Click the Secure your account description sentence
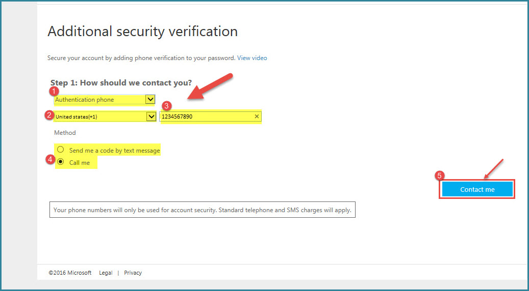Viewport: 529px width, 291px height. (x=141, y=58)
